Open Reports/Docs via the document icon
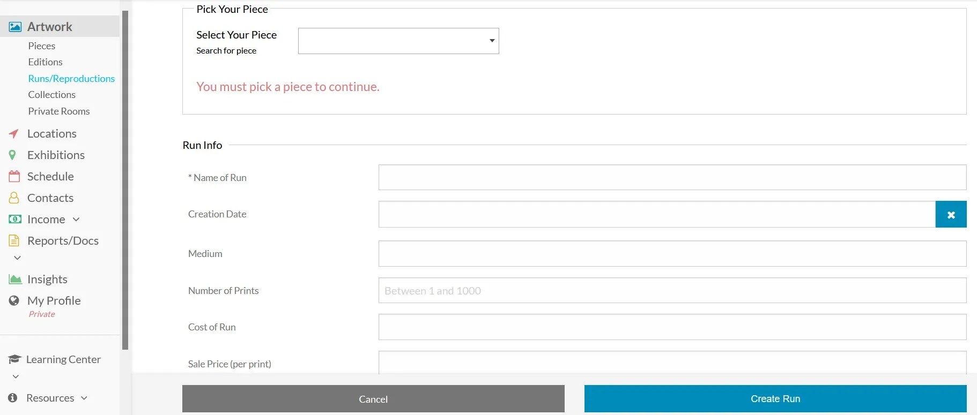This screenshot has height=415, width=977. coord(14,240)
